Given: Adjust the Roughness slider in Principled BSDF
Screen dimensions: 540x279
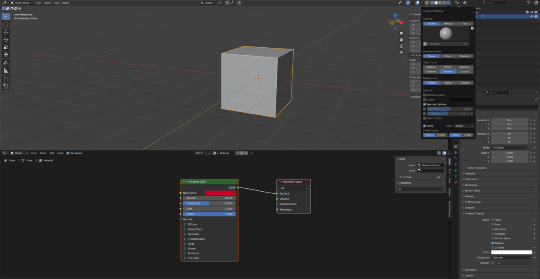Looking at the screenshot, I should pos(209,203).
